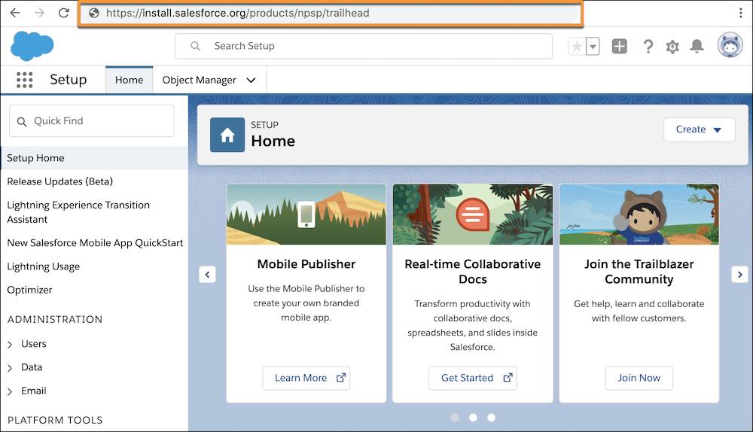753x432 pixels.
Task: Open Release Updates (Beta)
Action: click(60, 181)
